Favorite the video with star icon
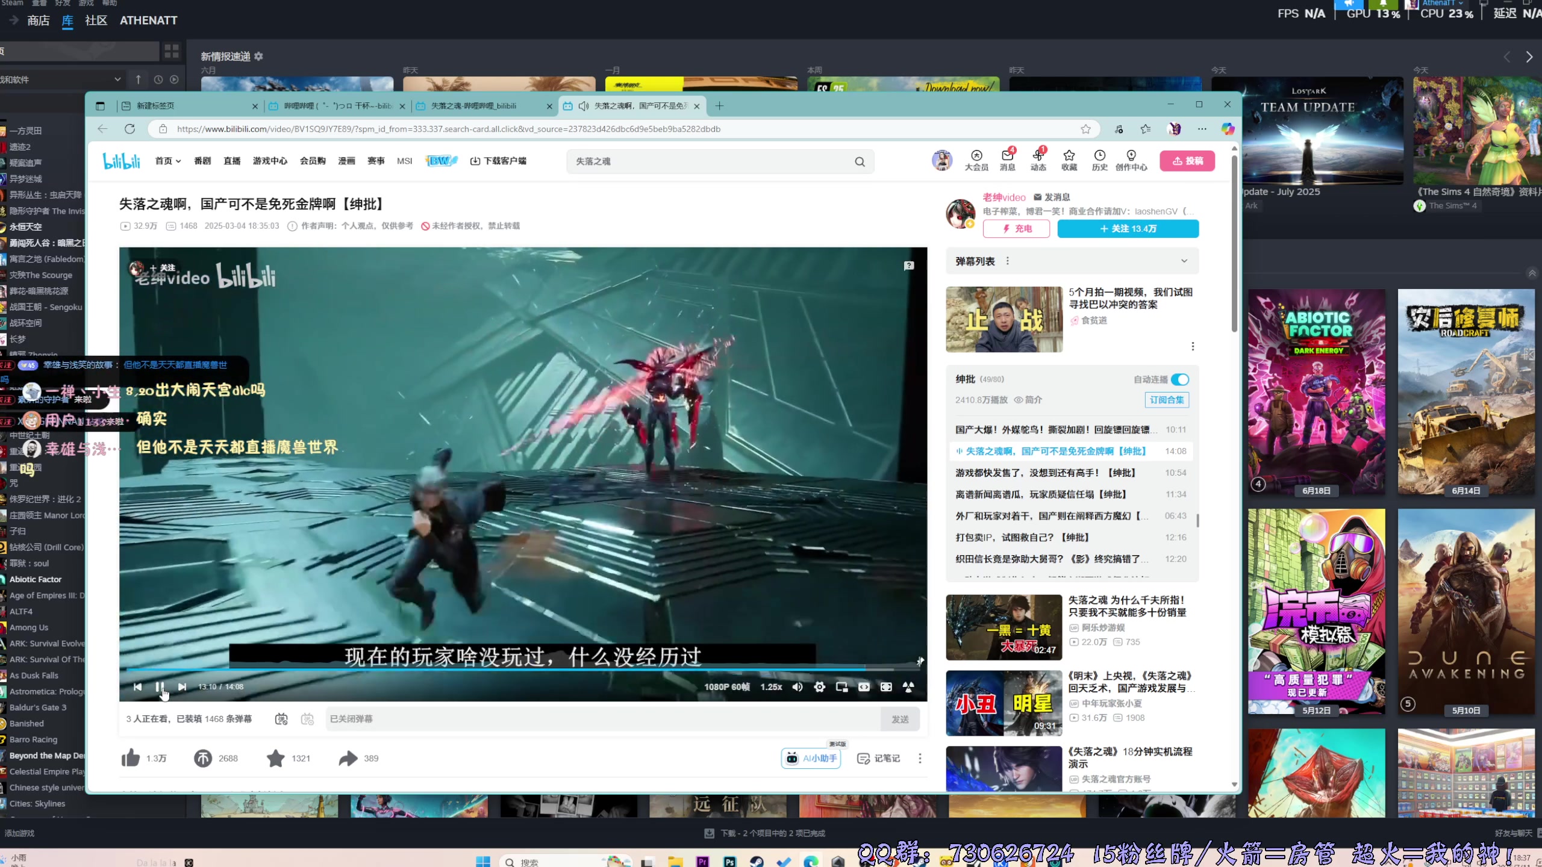The width and height of the screenshot is (1542, 867). 276,758
